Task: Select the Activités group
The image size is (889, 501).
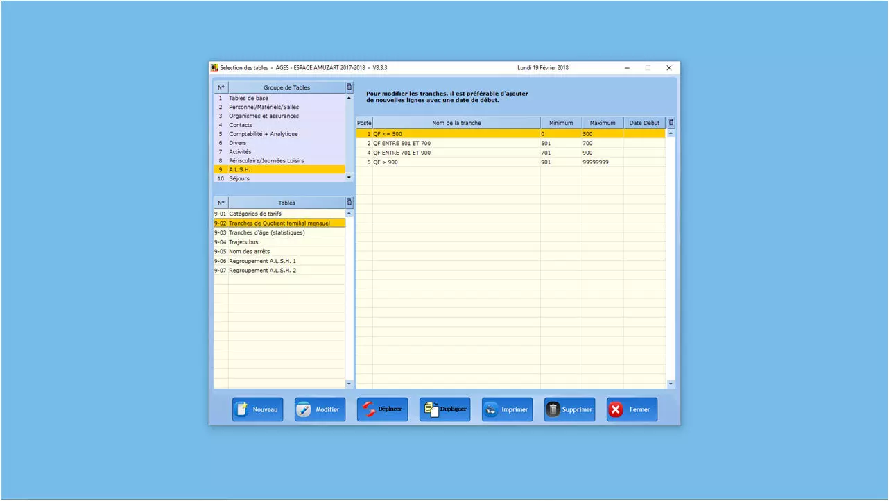Action: 279,152
